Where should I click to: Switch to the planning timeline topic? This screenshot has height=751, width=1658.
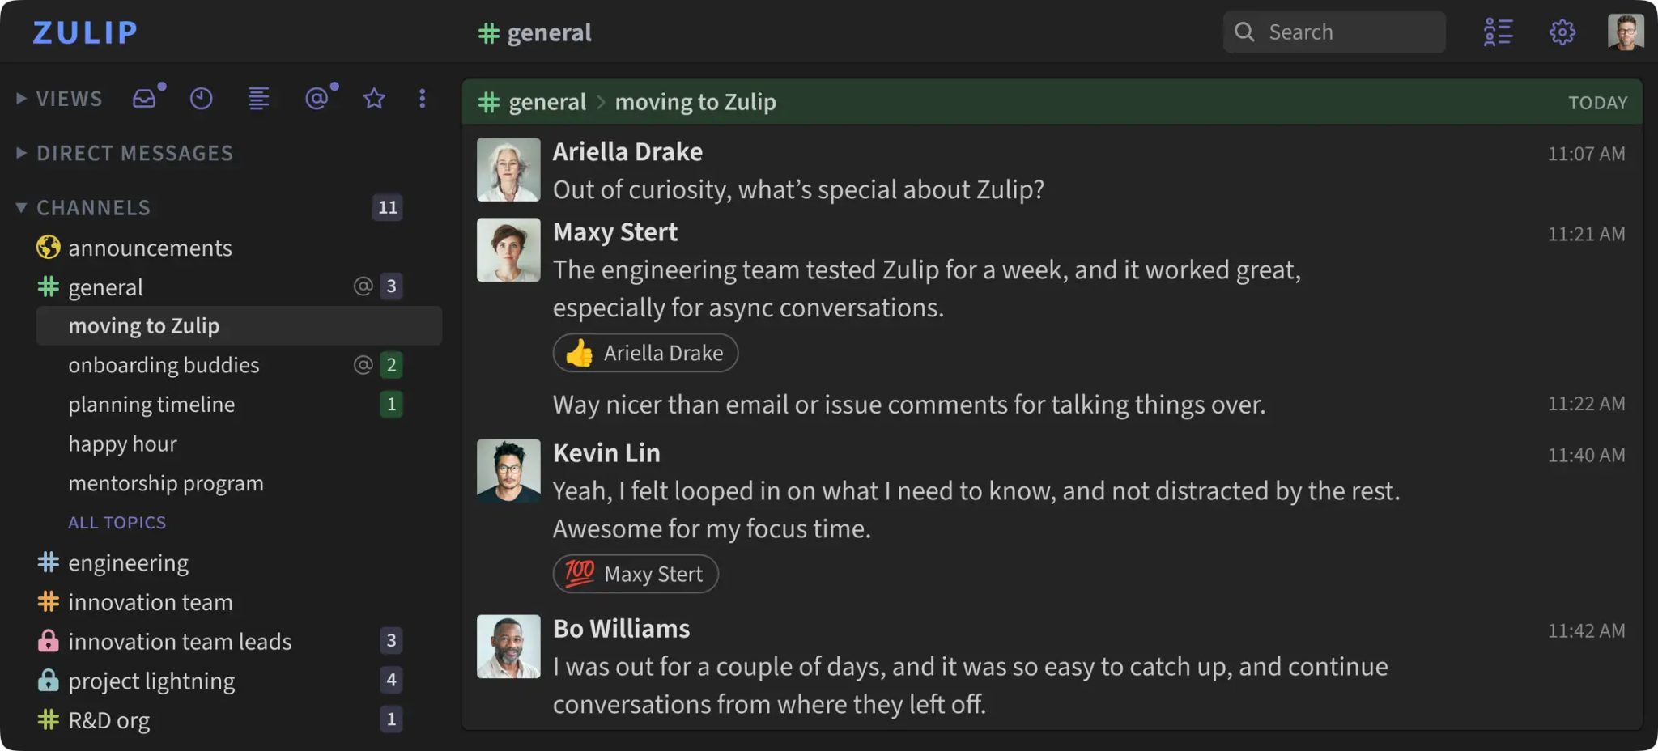[x=151, y=404]
